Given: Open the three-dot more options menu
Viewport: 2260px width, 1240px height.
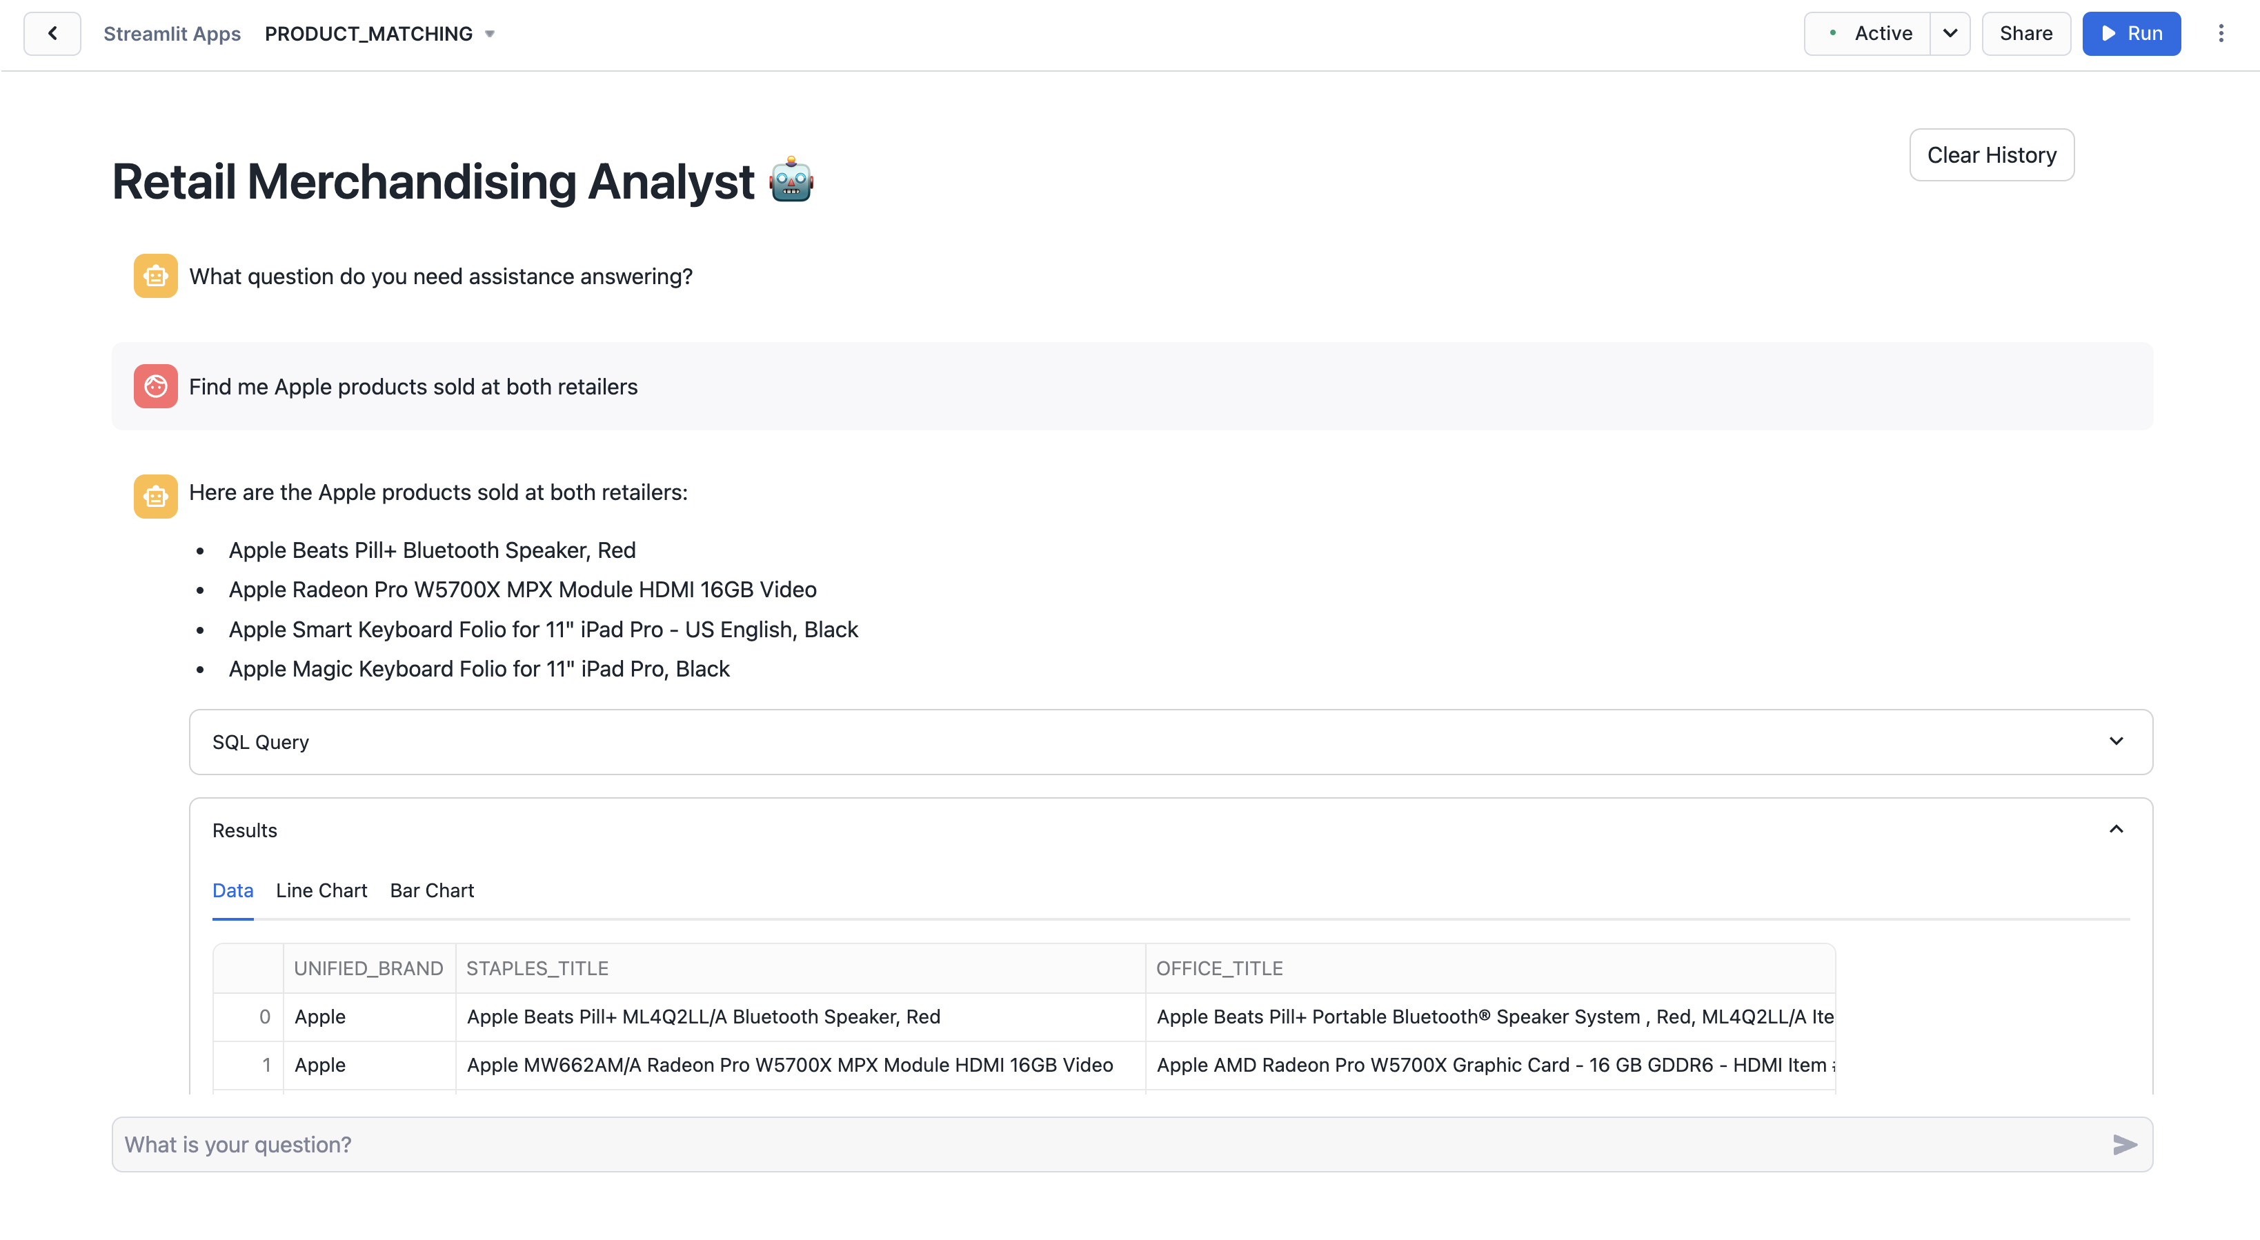Looking at the screenshot, I should point(2221,33).
